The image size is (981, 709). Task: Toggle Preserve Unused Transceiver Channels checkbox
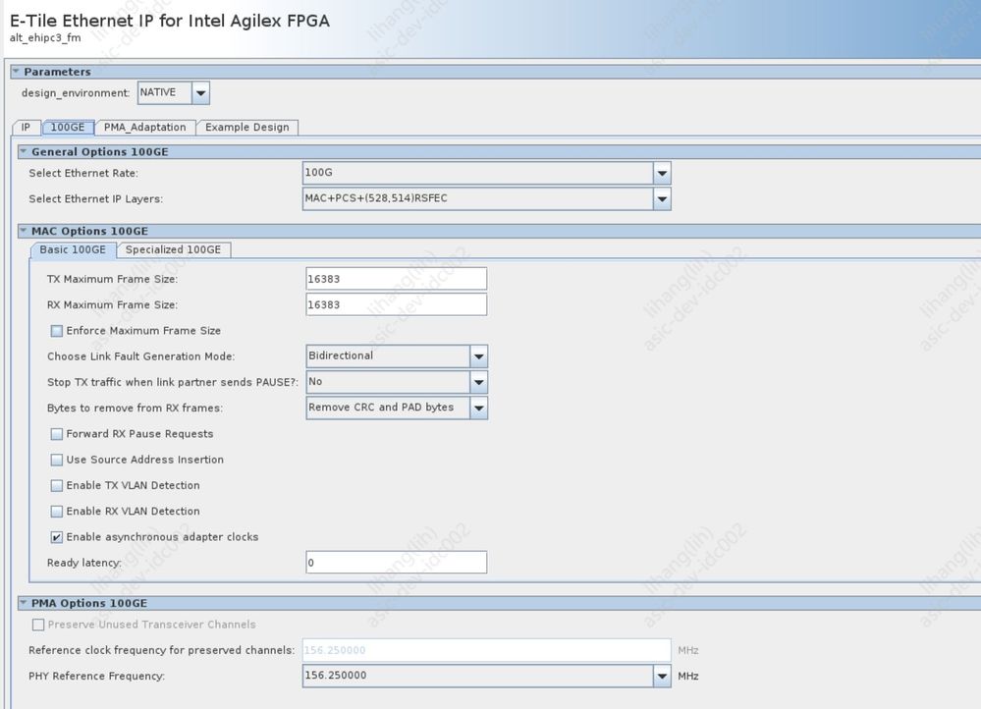coord(38,625)
